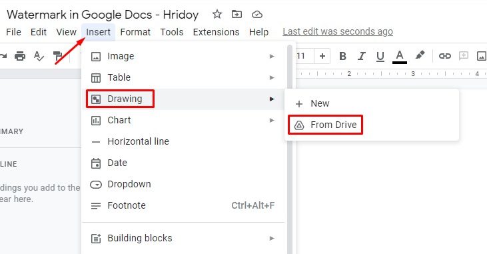487x254 pixels.
Task: Insert a Footnote
Action: pos(183,205)
